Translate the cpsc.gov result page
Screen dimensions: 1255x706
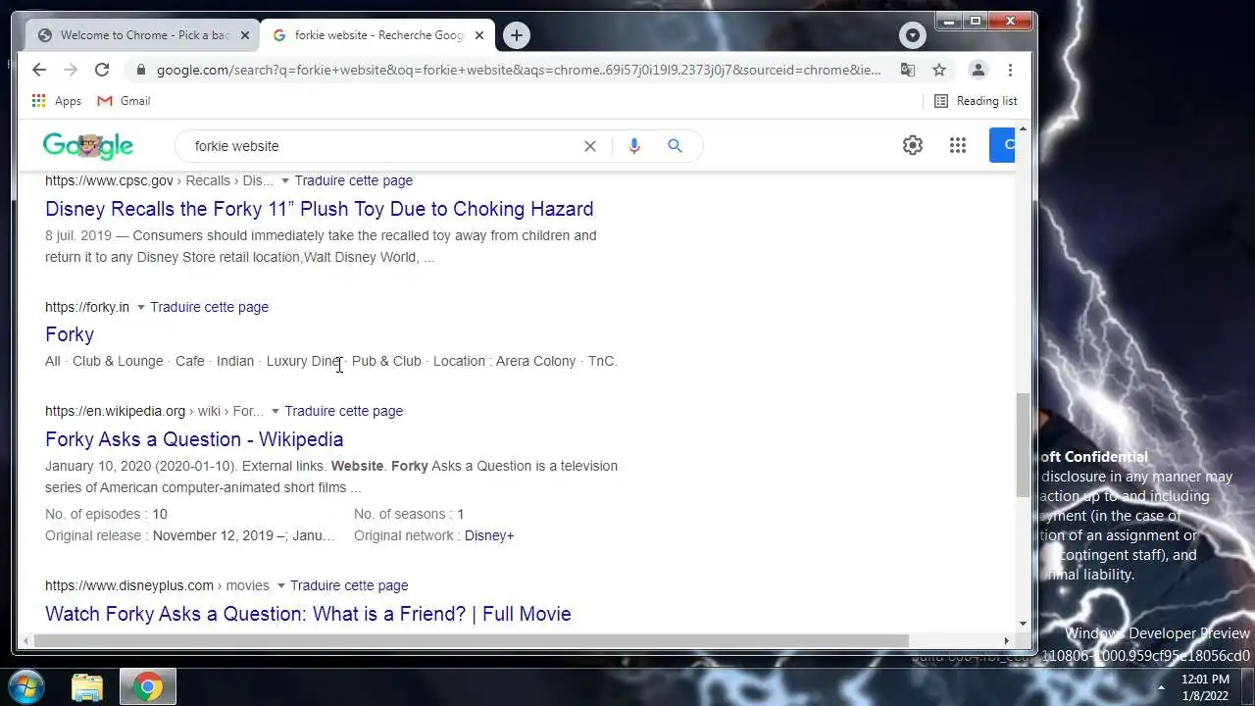354,180
